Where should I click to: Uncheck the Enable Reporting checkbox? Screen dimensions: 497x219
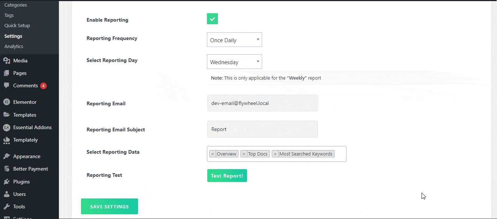(x=212, y=19)
